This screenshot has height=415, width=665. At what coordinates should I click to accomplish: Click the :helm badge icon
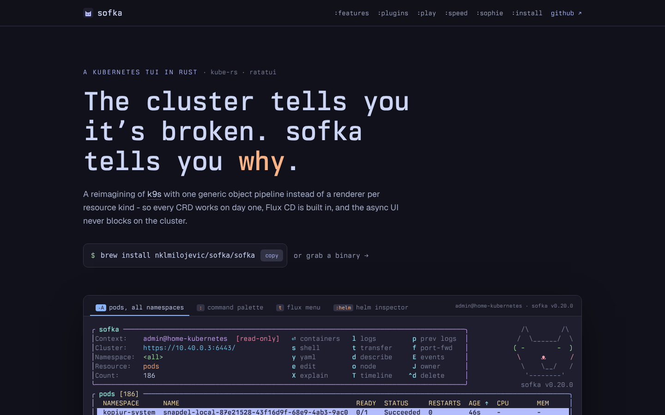click(343, 308)
